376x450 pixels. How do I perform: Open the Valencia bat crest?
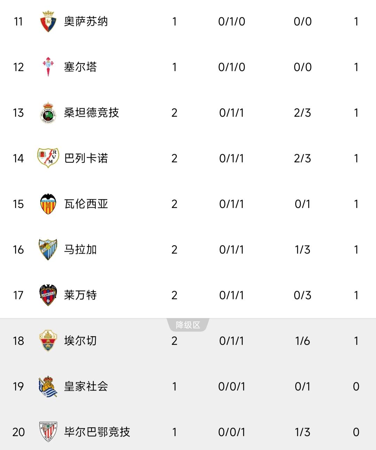48,204
